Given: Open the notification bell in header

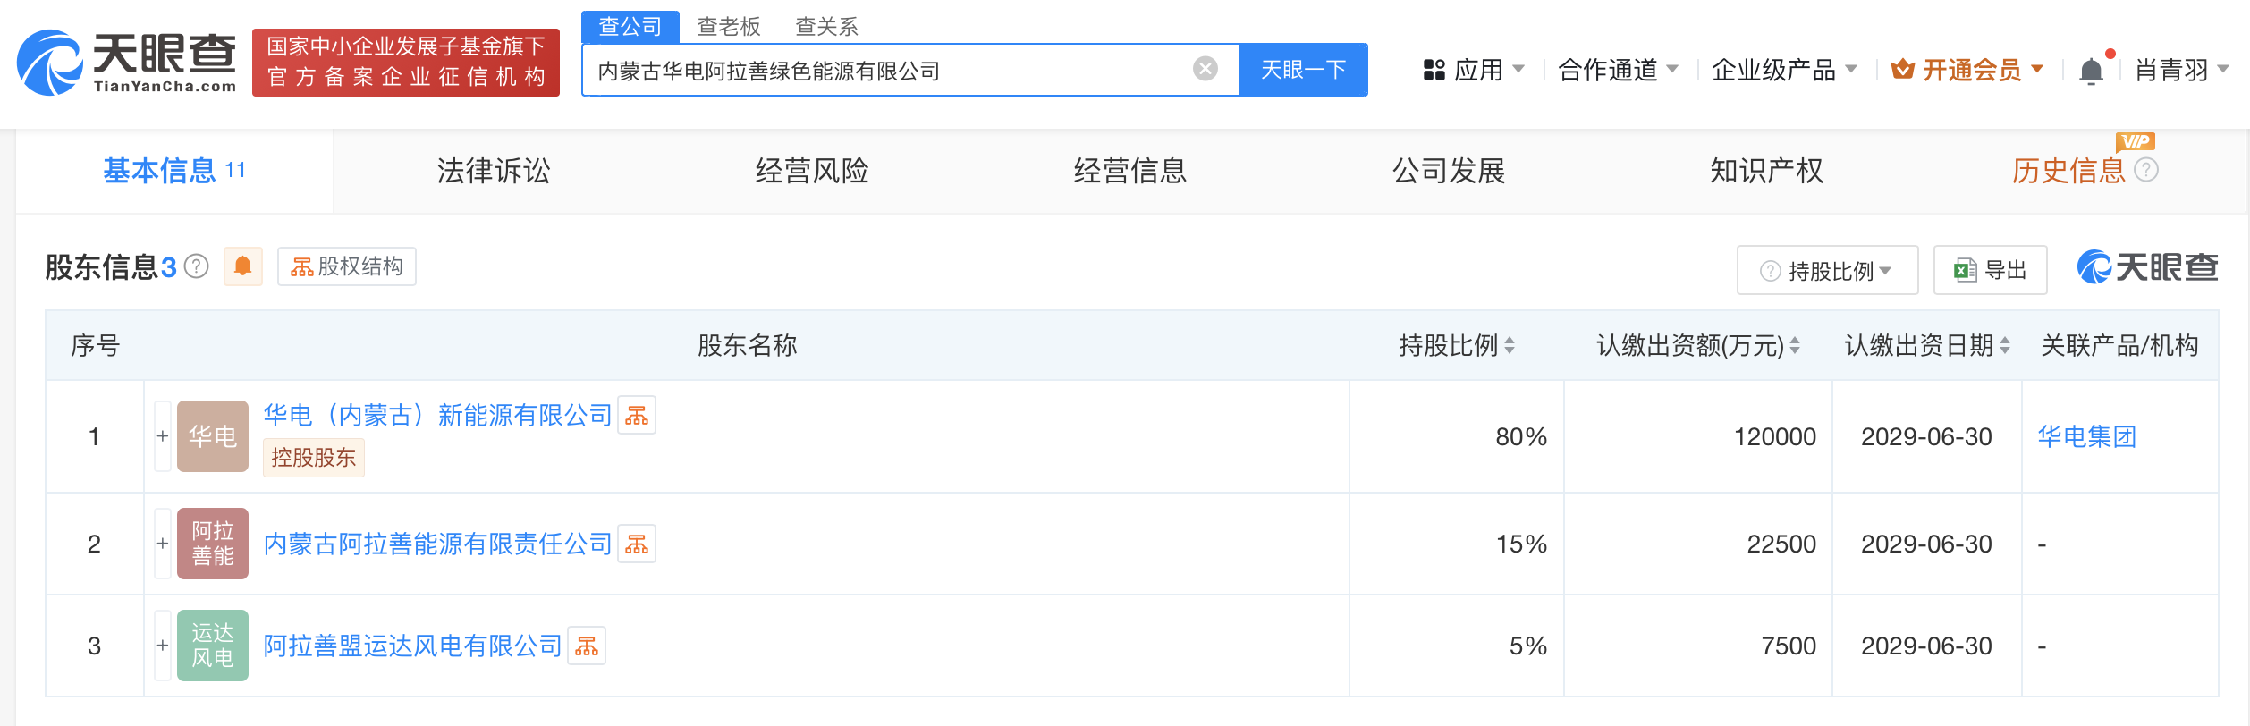Looking at the screenshot, I should click(x=2091, y=70).
